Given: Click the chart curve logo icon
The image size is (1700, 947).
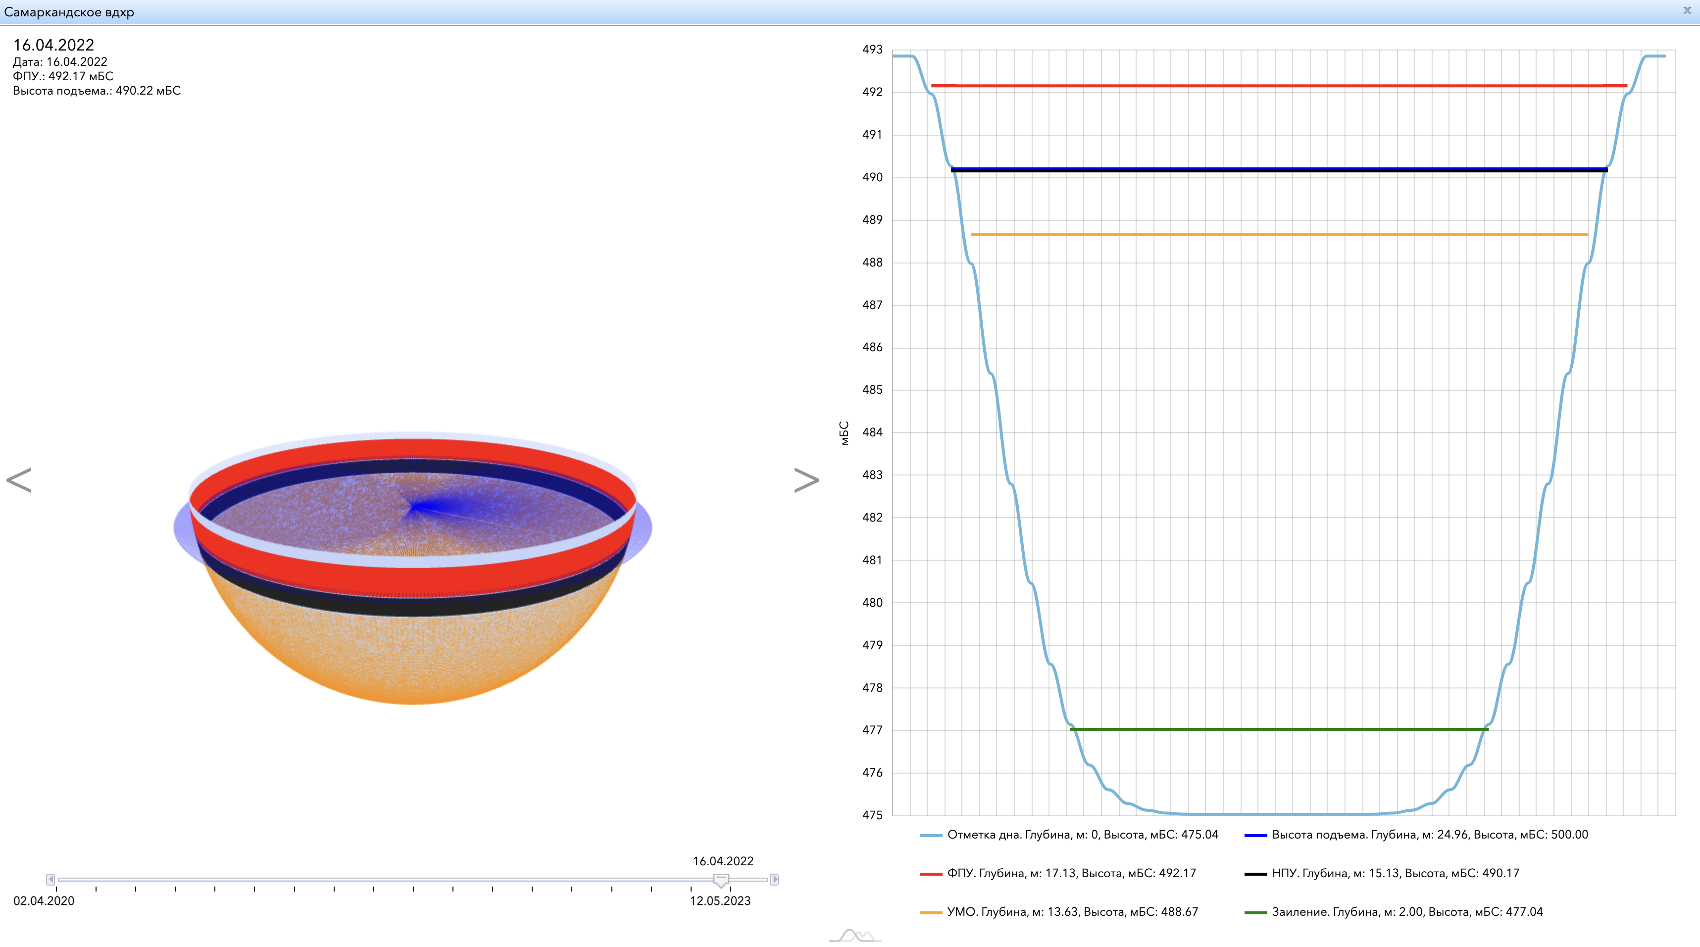Looking at the screenshot, I should pyautogui.click(x=855, y=936).
